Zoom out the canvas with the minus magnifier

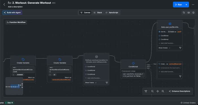pos(152,91)
